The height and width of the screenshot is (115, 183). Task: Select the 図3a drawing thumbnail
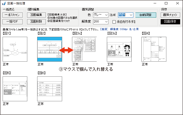[x=84, y=49]
